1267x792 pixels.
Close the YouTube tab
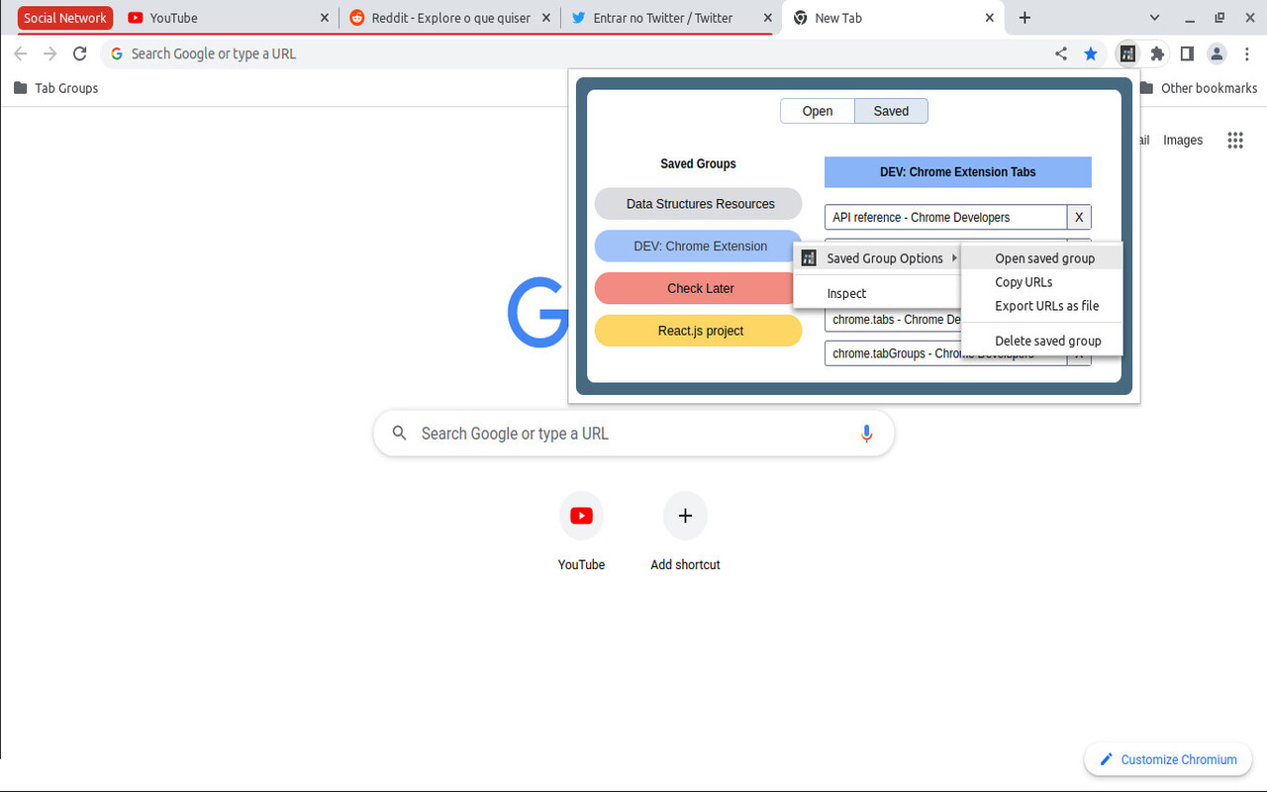325,18
